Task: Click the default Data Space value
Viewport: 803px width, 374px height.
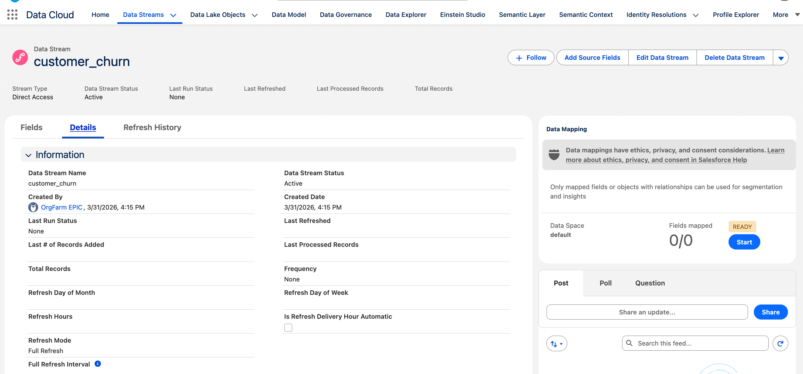Action: 561,234
